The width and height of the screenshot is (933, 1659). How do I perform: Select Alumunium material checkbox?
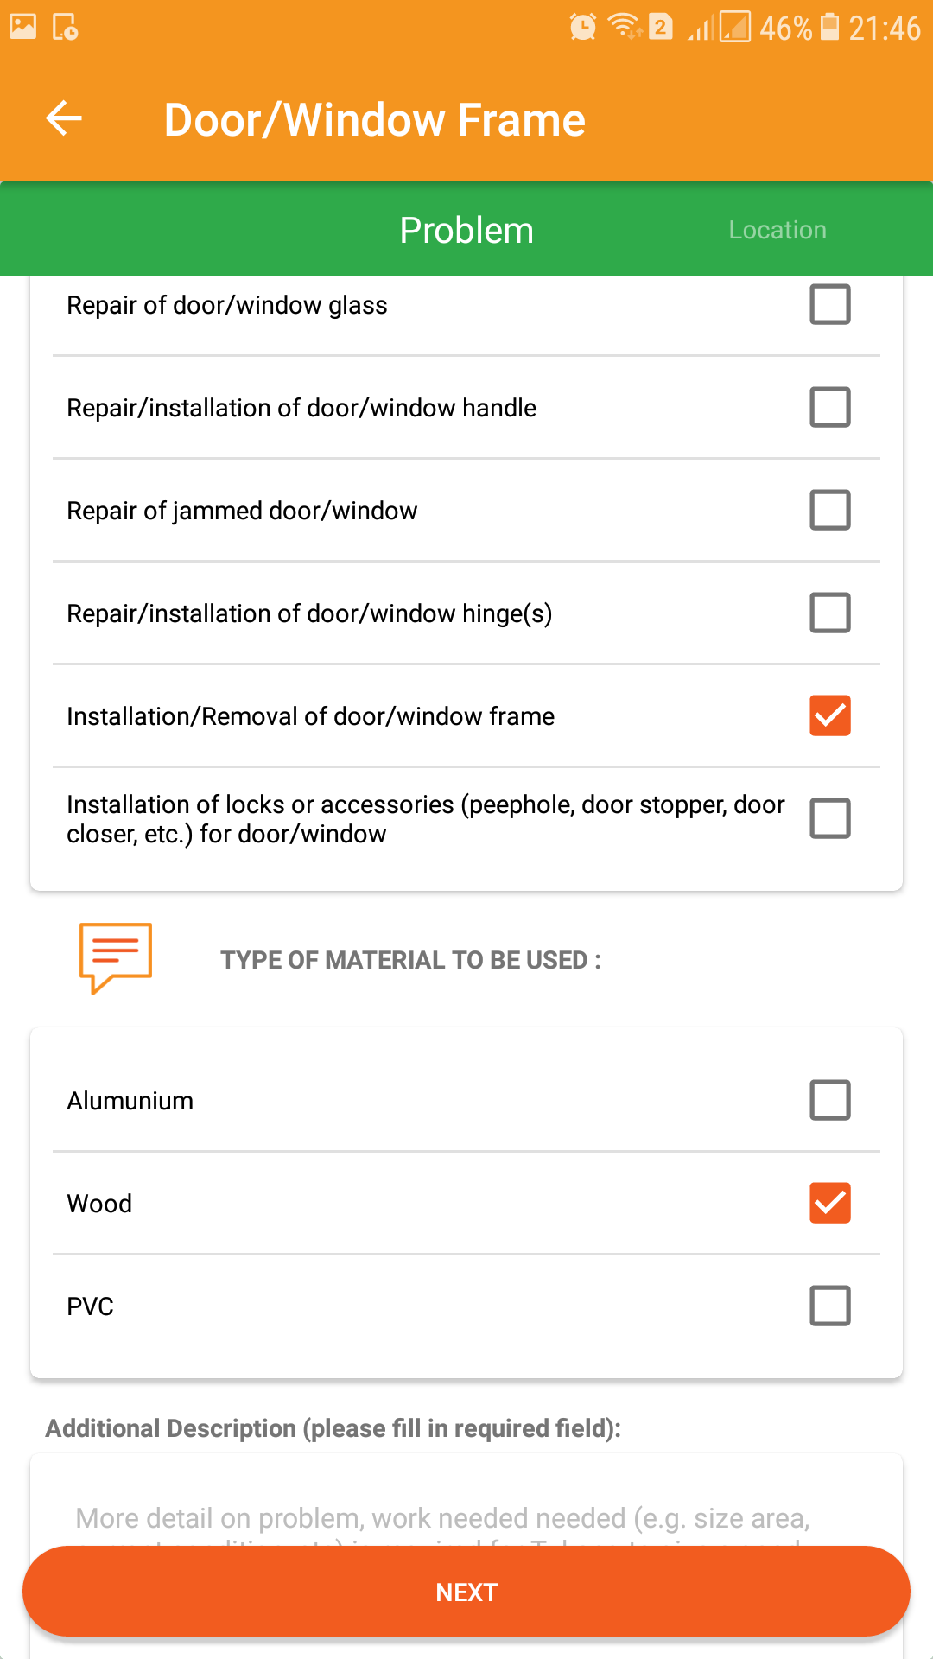click(x=829, y=1100)
